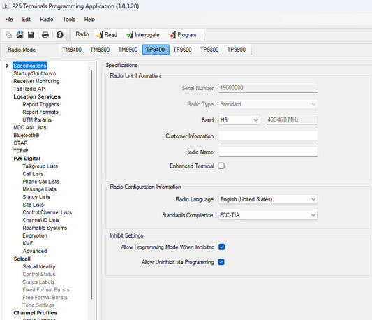Viewport: 372px width, 320px height.
Task: Click the Save floppy disk icon
Action: (x=31, y=35)
